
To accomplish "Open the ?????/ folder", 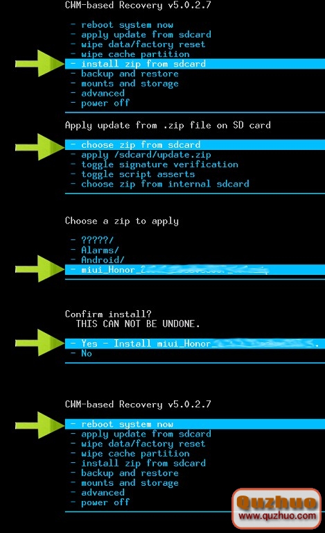I will [92, 240].
